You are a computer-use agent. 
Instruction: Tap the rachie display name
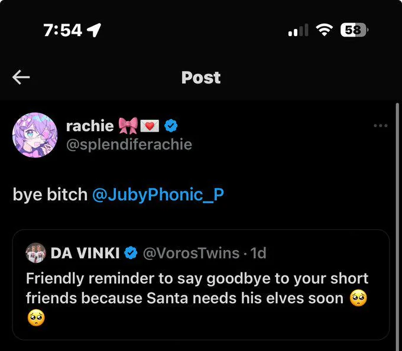click(x=90, y=126)
